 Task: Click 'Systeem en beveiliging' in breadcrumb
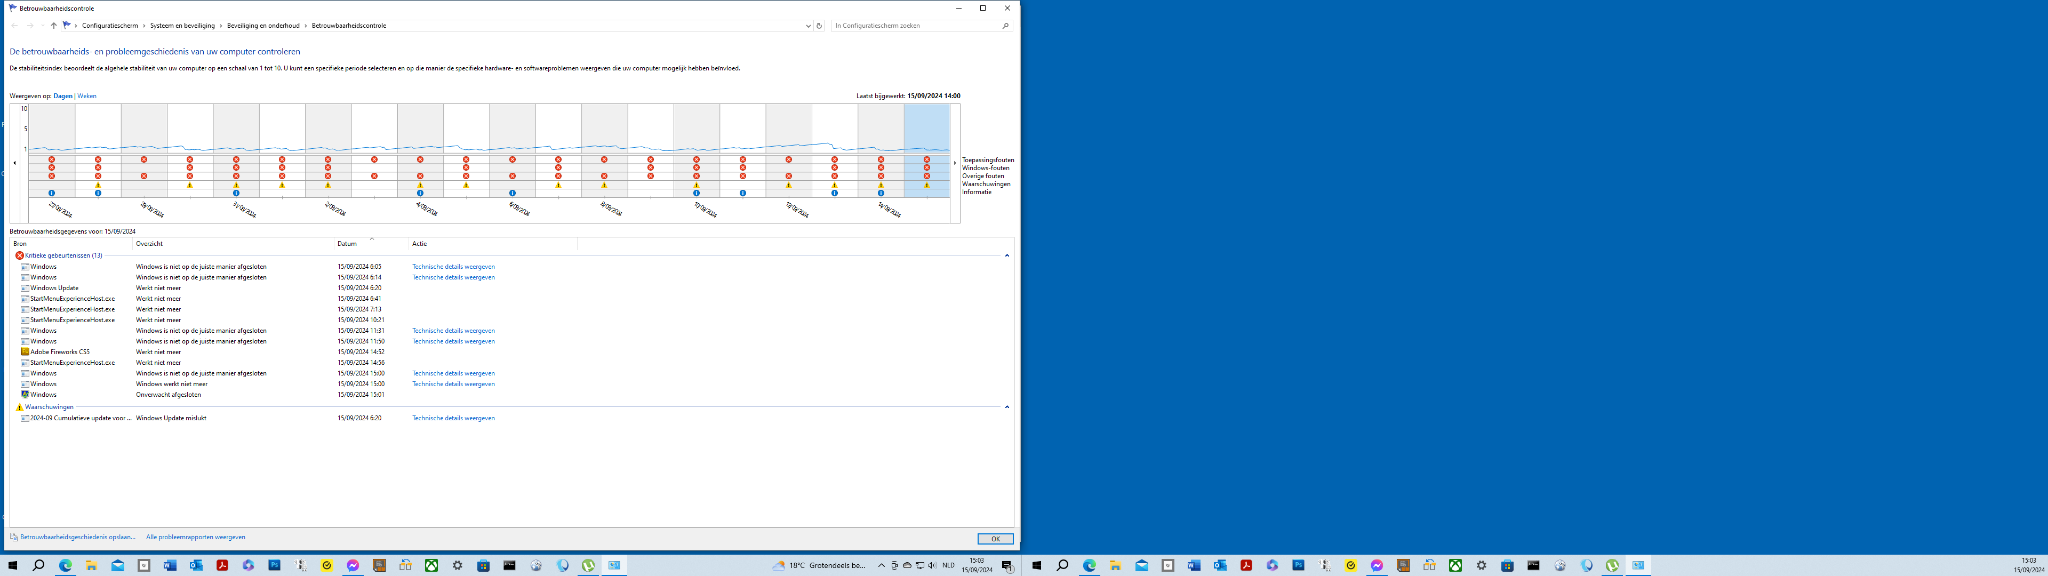[182, 26]
